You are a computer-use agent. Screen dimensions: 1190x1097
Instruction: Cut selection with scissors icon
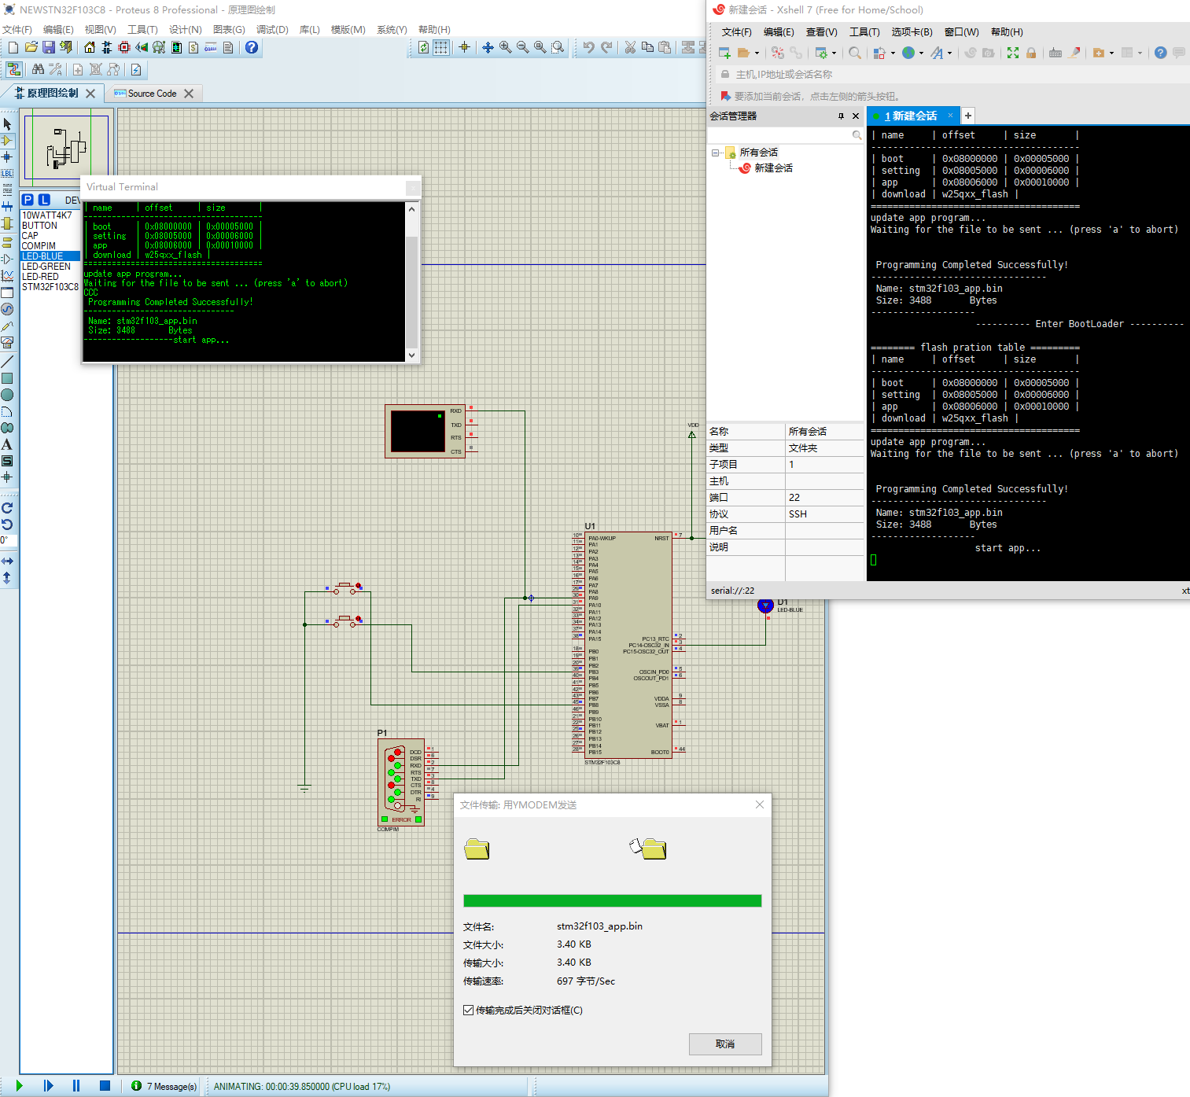[x=630, y=47]
